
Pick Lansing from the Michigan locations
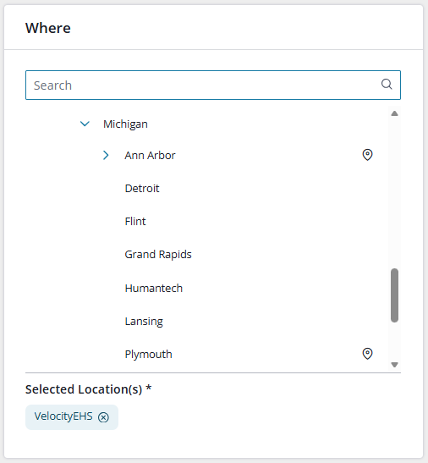[144, 322]
